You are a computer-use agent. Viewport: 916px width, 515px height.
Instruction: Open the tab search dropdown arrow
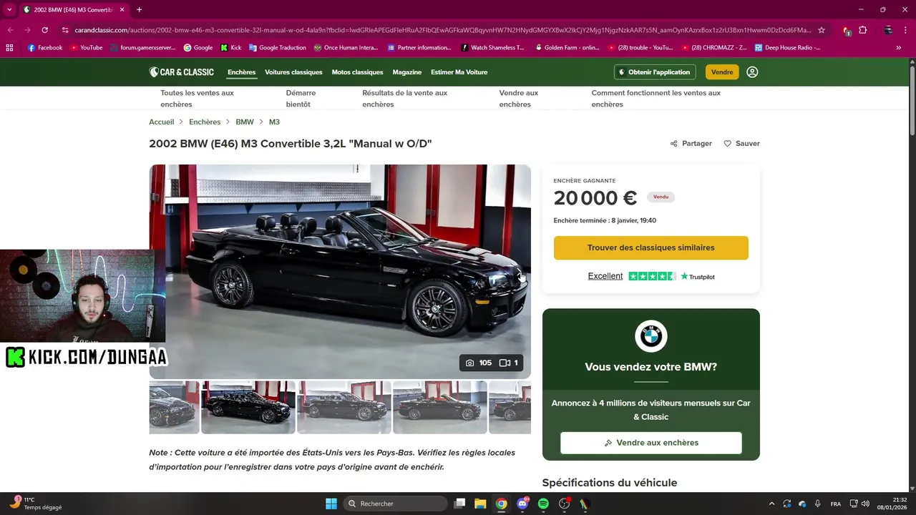(x=9, y=9)
